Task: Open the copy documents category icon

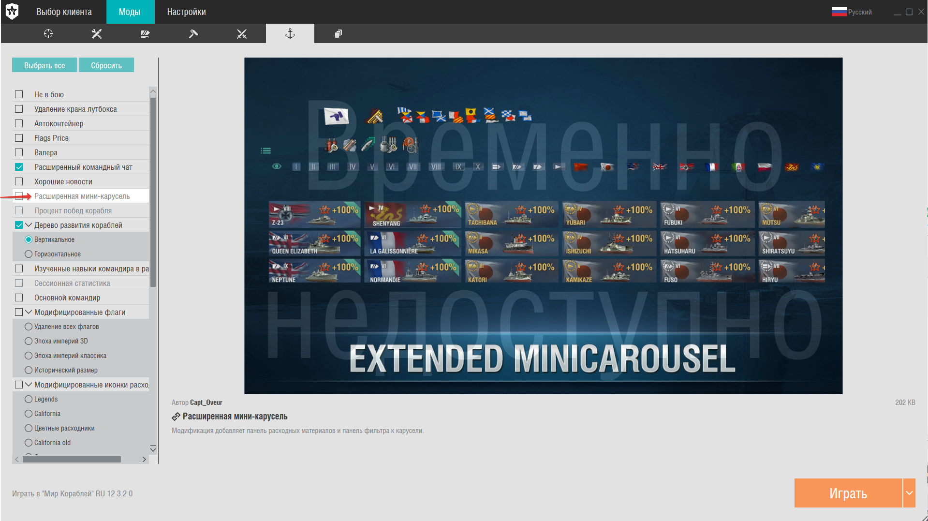Action: click(339, 33)
